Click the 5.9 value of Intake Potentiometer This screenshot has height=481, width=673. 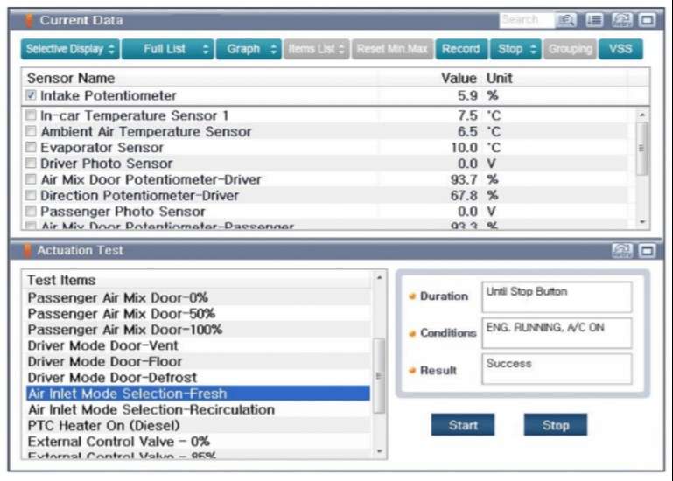click(x=467, y=95)
